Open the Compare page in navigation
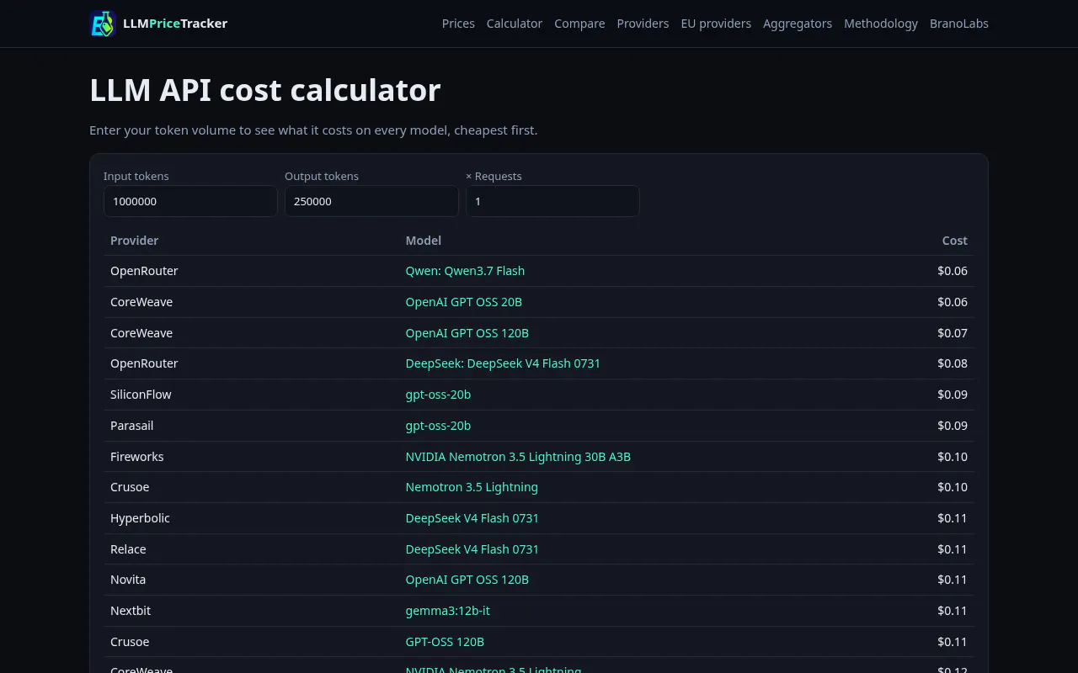 tap(579, 24)
